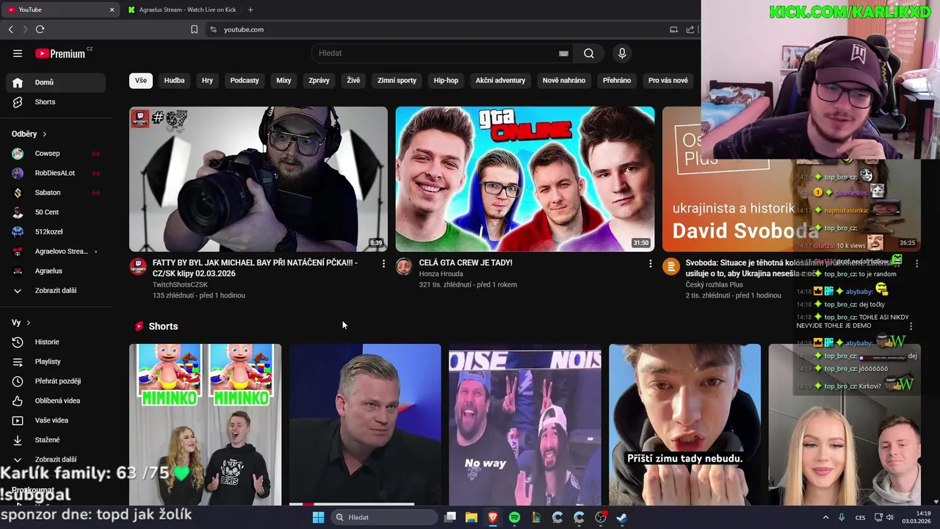Show hidden system tray icons chevron
Screen dimensions: 940x529
[x=825, y=517]
